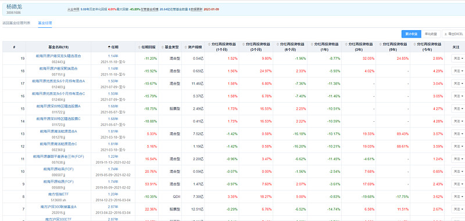Open fund 前海开源清洁能源混合C
This screenshot has width=465, height=221.
click(59, 144)
